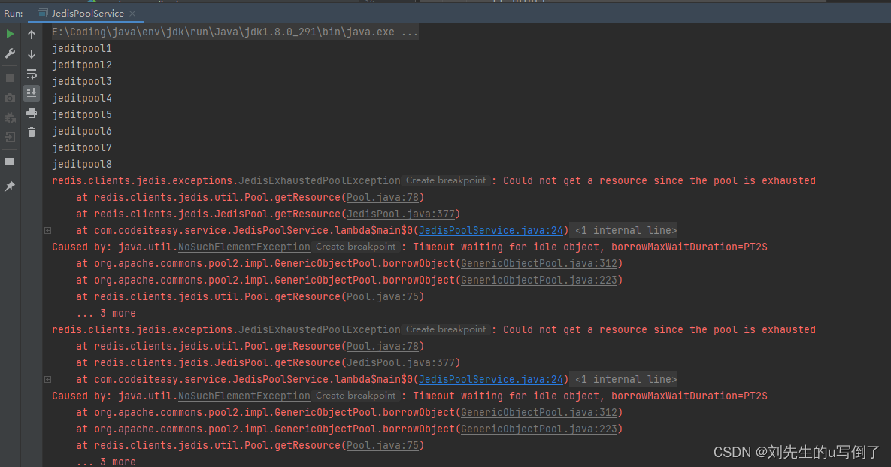Screen dimensions: 891x467
Task: Click the 'jeditpool8' output line
Action: coord(82,164)
